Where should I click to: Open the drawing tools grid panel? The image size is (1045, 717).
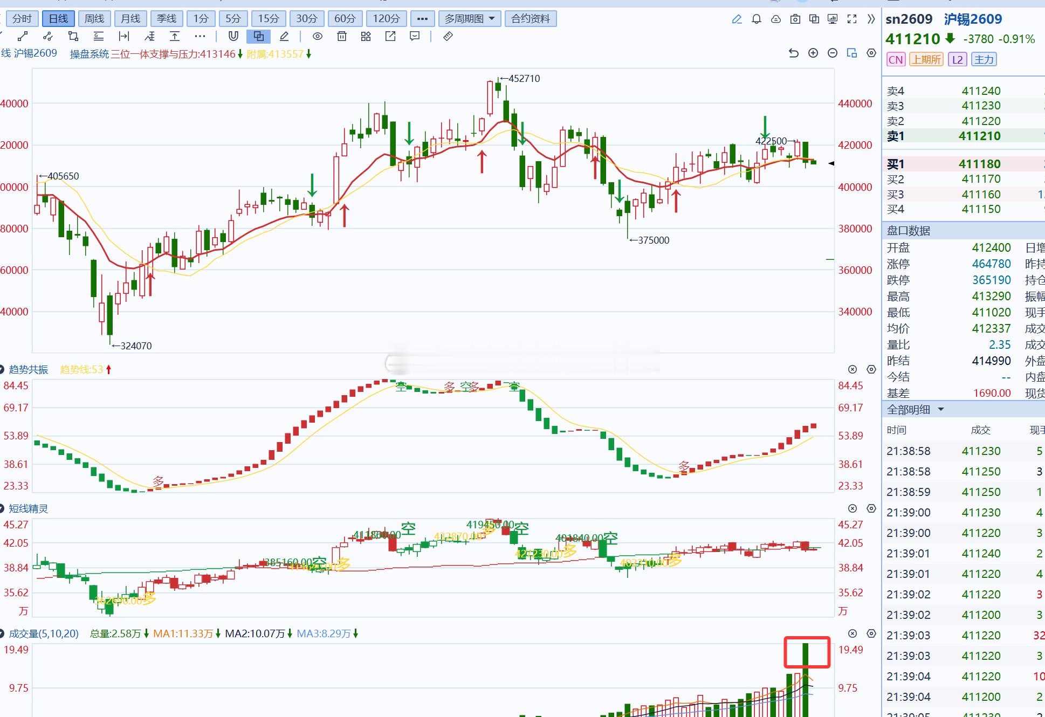[x=366, y=37]
